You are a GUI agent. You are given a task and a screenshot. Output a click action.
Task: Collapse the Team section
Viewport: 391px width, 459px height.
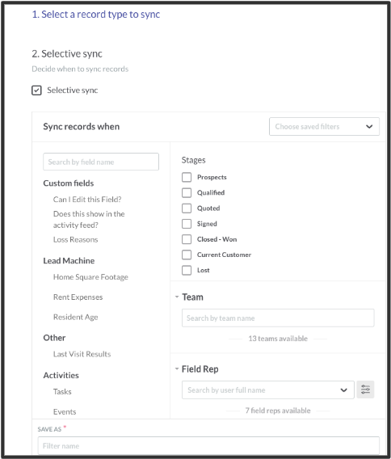point(177,297)
